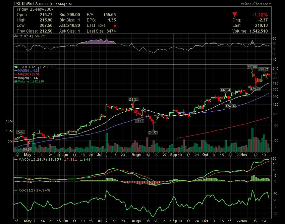Image resolution: width=285 pixels, height=224 pixels.
Task: Click the Prev Close value 212.50
Action: [46, 31]
